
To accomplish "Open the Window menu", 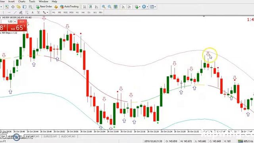I will pos(43,2).
